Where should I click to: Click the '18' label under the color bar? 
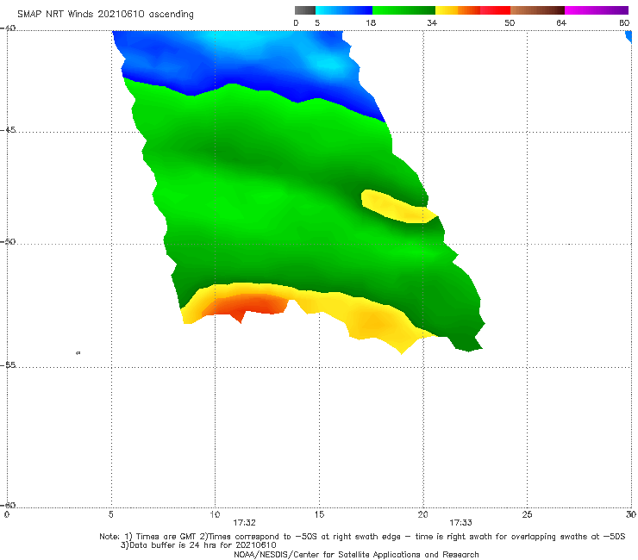[x=371, y=22]
